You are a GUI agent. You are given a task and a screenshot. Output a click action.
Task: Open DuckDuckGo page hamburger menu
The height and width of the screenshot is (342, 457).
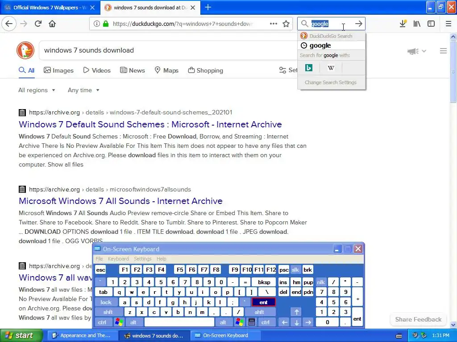443,51
